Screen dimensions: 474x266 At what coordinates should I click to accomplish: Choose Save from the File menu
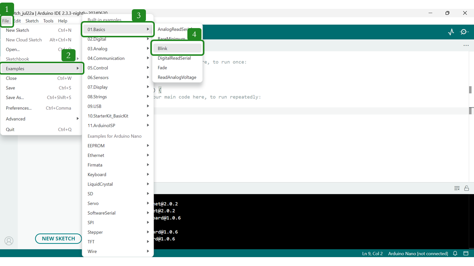coord(41,88)
